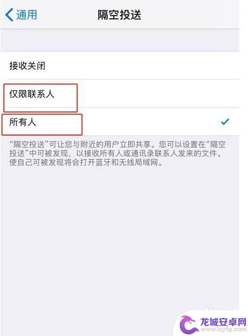The width and height of the screenshot is (248, 336).
Task: Tap the blue back chevron icon
Action: pyautogui.click(x=9, y=14)
